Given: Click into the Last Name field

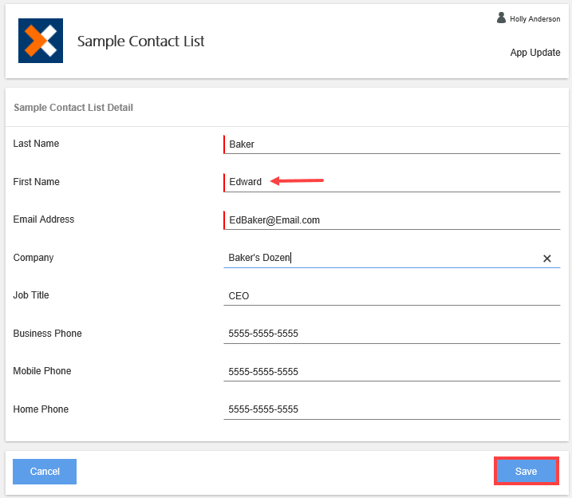Looking at the screenshot, I should point(391,144).
